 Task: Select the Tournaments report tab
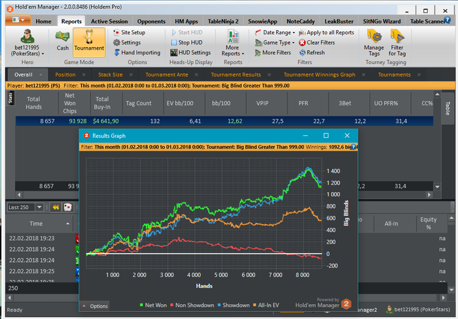[x=395, y=75]
